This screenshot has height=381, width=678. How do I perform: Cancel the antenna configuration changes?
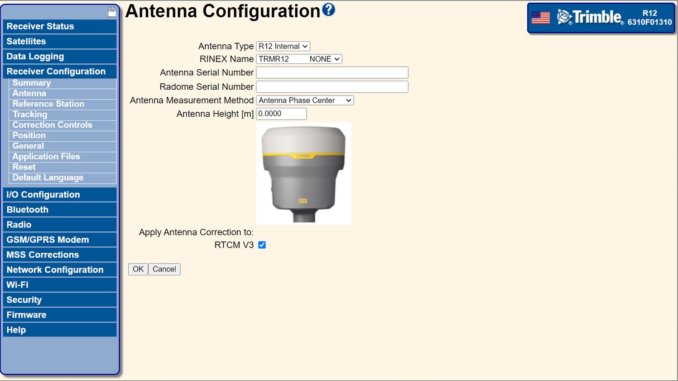164,269
